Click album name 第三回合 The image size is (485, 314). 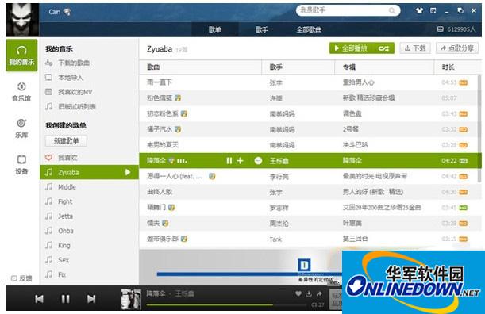[355, 239]
